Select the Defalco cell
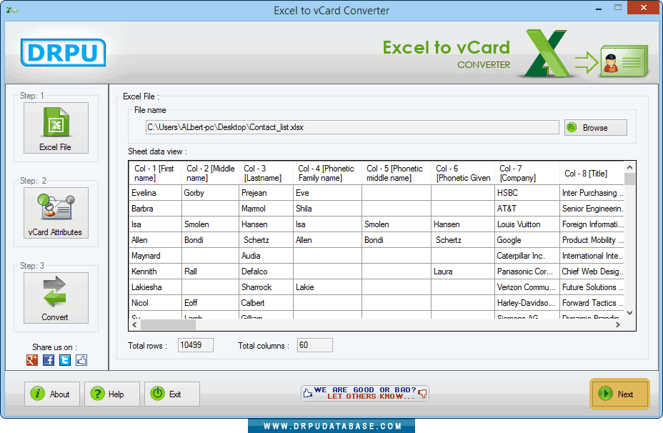This screenshot has height=433, width=663. point(266,271)
